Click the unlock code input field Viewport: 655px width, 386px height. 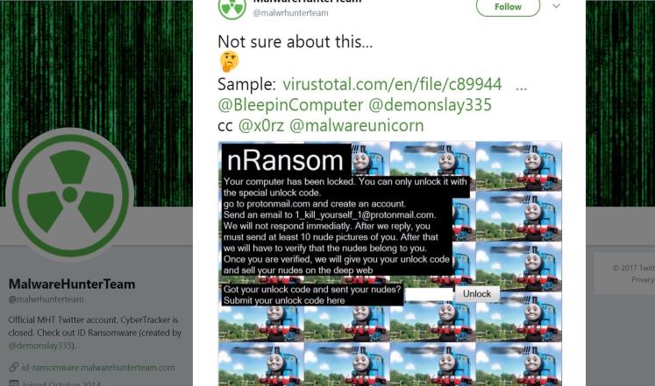pos(429,294)
